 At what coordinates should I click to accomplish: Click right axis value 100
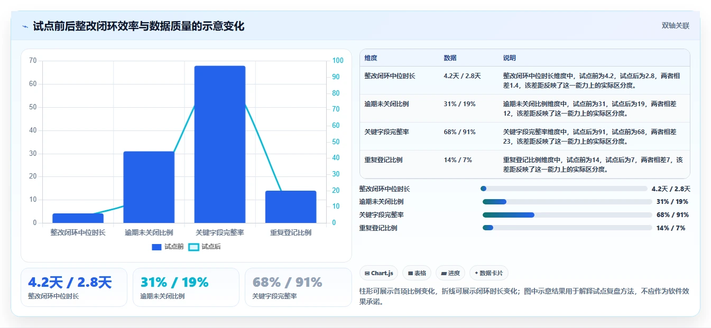[x=338, y=61]
